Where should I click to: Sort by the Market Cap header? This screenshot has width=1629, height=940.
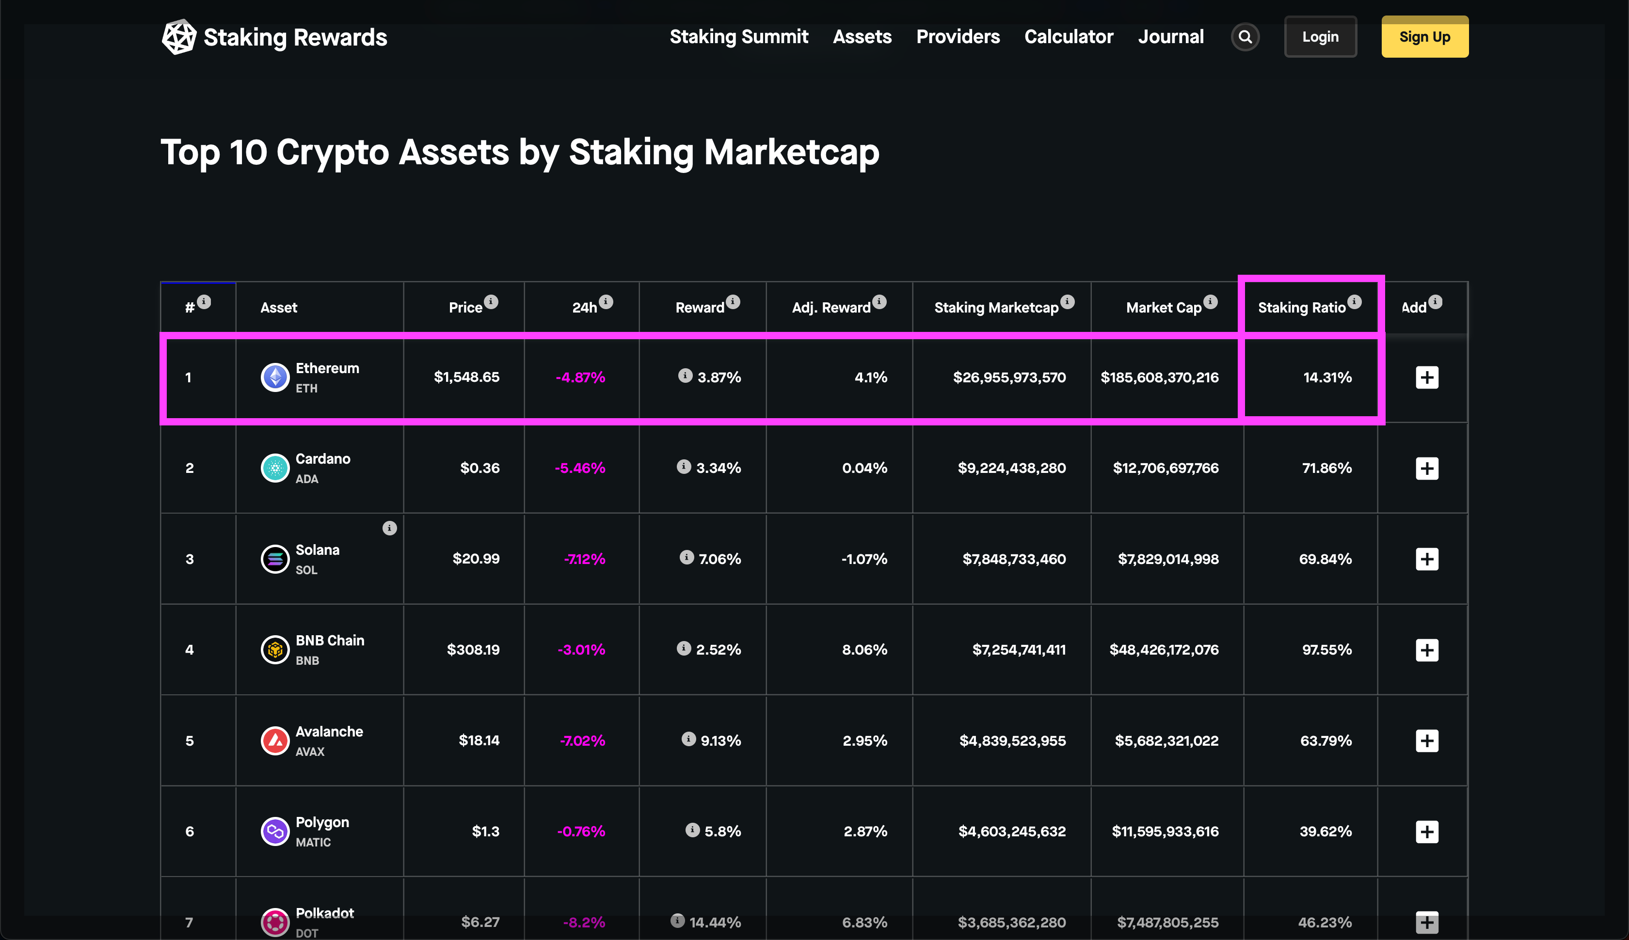tap(1163, 308)
